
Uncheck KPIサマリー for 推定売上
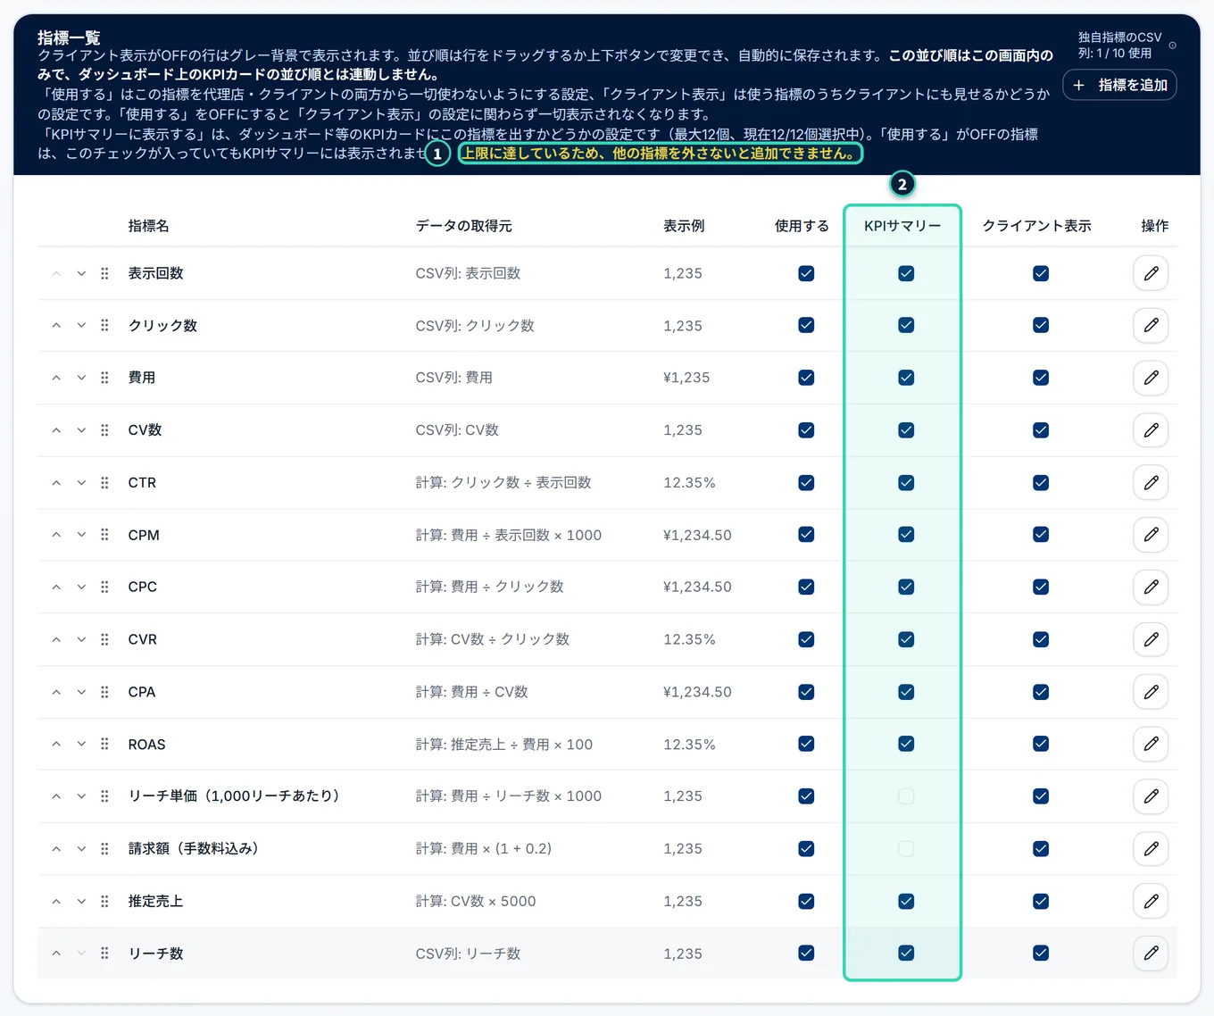tap(906, 901)
